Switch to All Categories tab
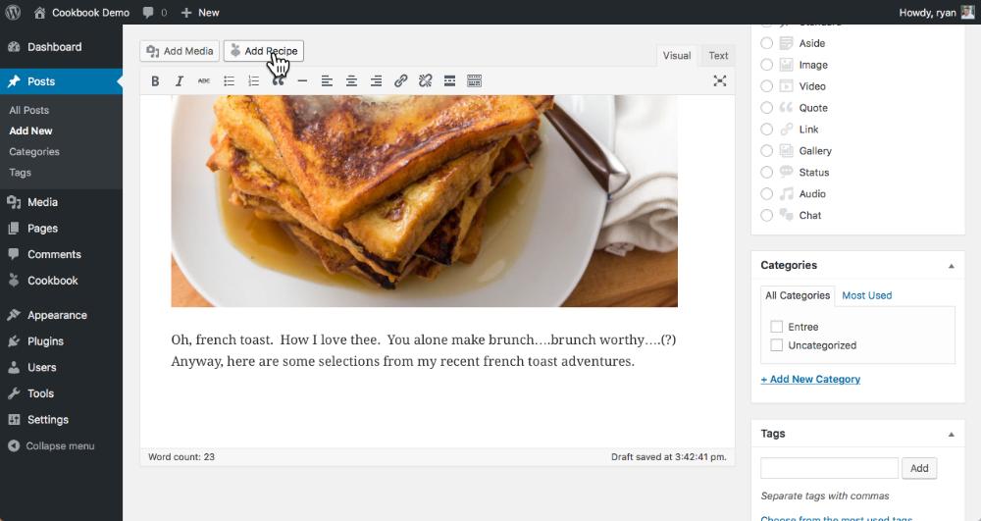 pos(797,295)
